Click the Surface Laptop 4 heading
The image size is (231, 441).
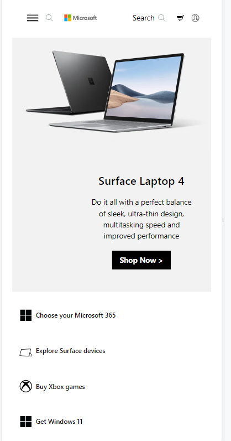click(141, 181)
